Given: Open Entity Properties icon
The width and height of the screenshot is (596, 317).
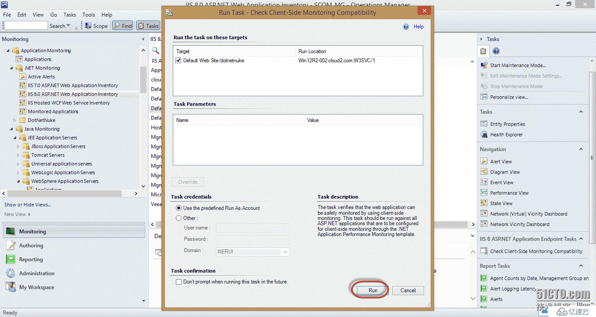Looking at the screenshot, I should (x=483, y=124).
